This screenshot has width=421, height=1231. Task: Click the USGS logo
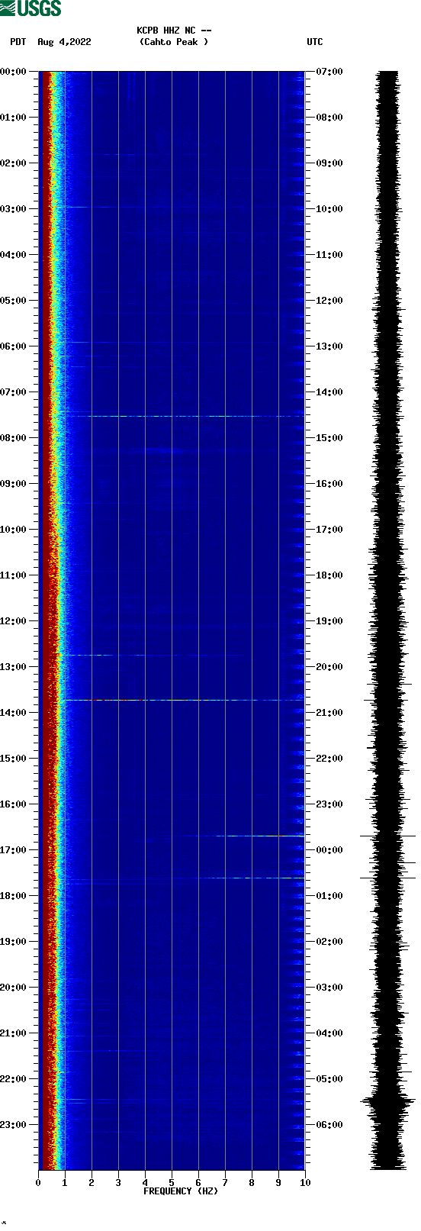click(x=31, y=8)
